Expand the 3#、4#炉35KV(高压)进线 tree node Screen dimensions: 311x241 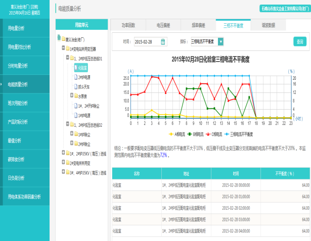click(x=62, y=172)
